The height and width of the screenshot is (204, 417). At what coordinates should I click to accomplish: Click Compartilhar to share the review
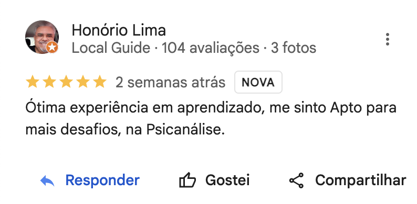(361, 180)
